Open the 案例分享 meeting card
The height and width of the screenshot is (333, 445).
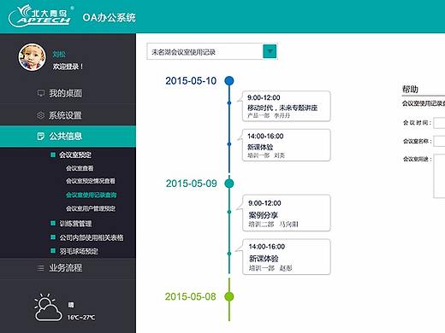286,213
